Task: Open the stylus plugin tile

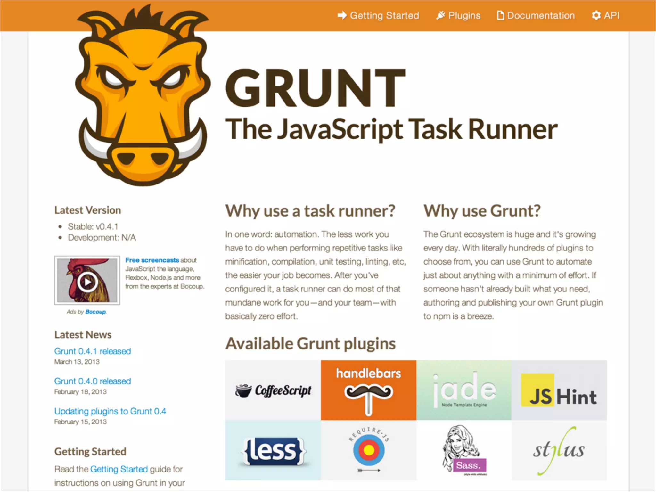Action: [x=559, y=450]
